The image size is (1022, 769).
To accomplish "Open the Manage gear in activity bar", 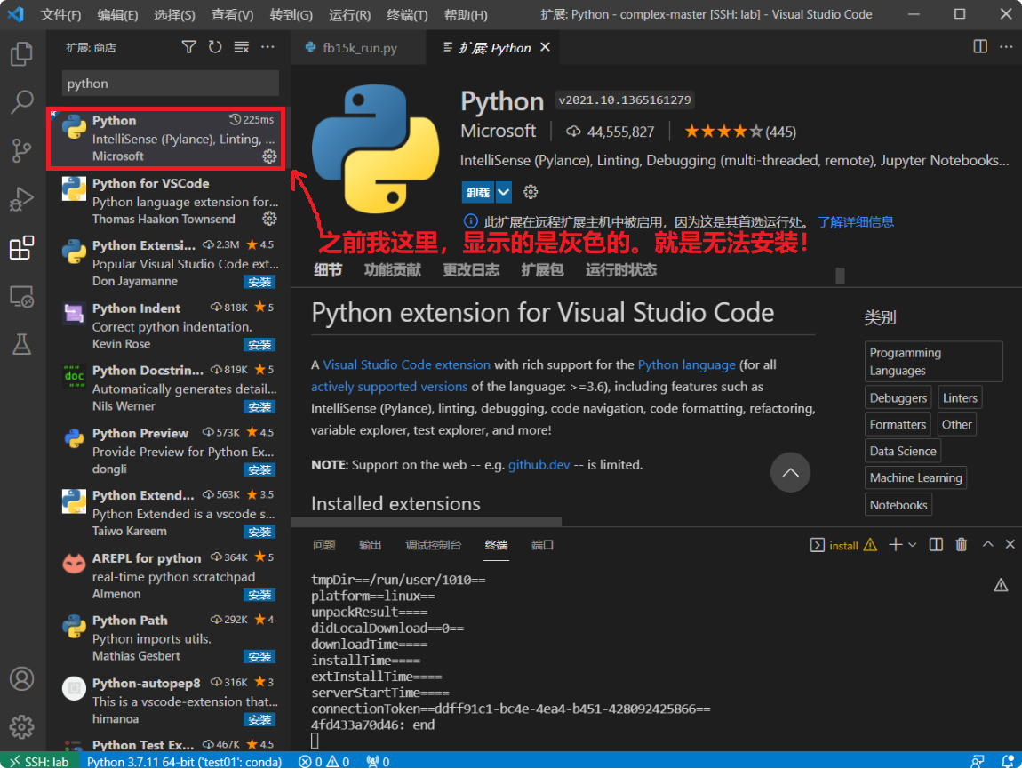I will point(21,726).
